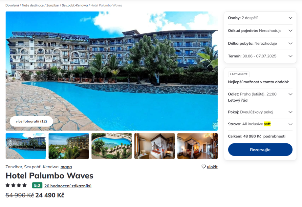The image size is (302, 207).
Task: Click the star rating icons
Action: pos(16,185)
